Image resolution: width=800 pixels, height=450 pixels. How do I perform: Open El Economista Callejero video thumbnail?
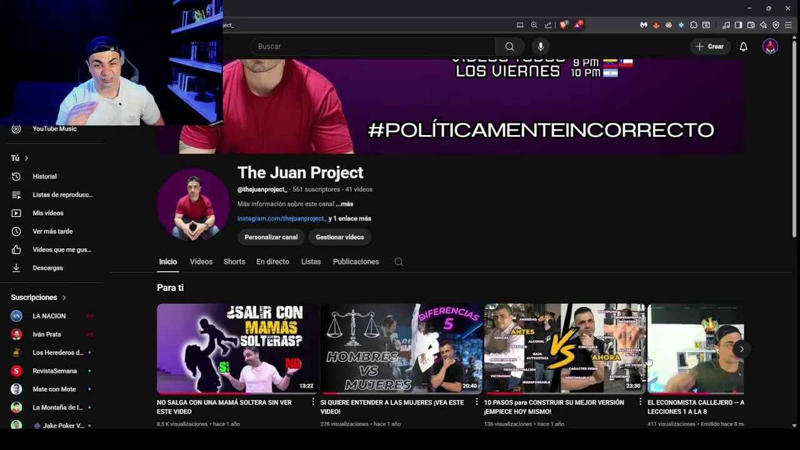pyautogui.click(x=696, y=349)
